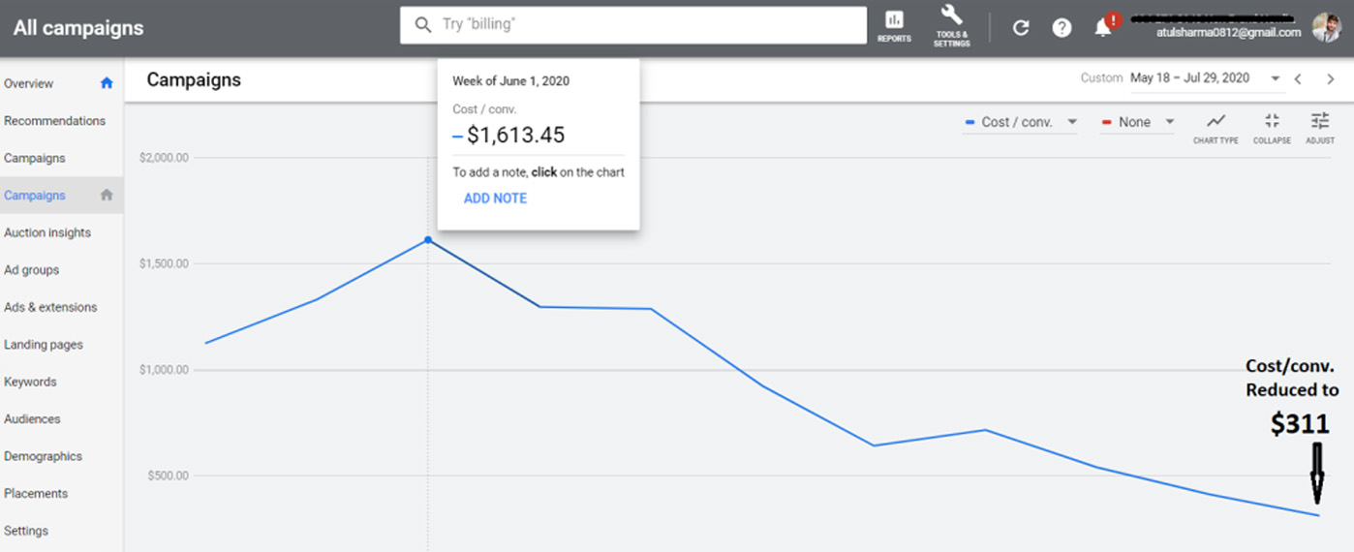Open the Reports icon in header
Image resolution: width=1354 pixels, height=552 pixels.
[894, 24]
